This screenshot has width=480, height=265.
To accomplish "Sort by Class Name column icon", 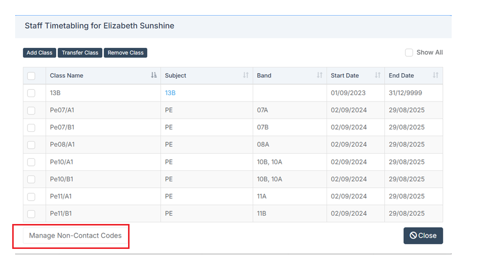I will pyautogui.click(x=153, y=75).
